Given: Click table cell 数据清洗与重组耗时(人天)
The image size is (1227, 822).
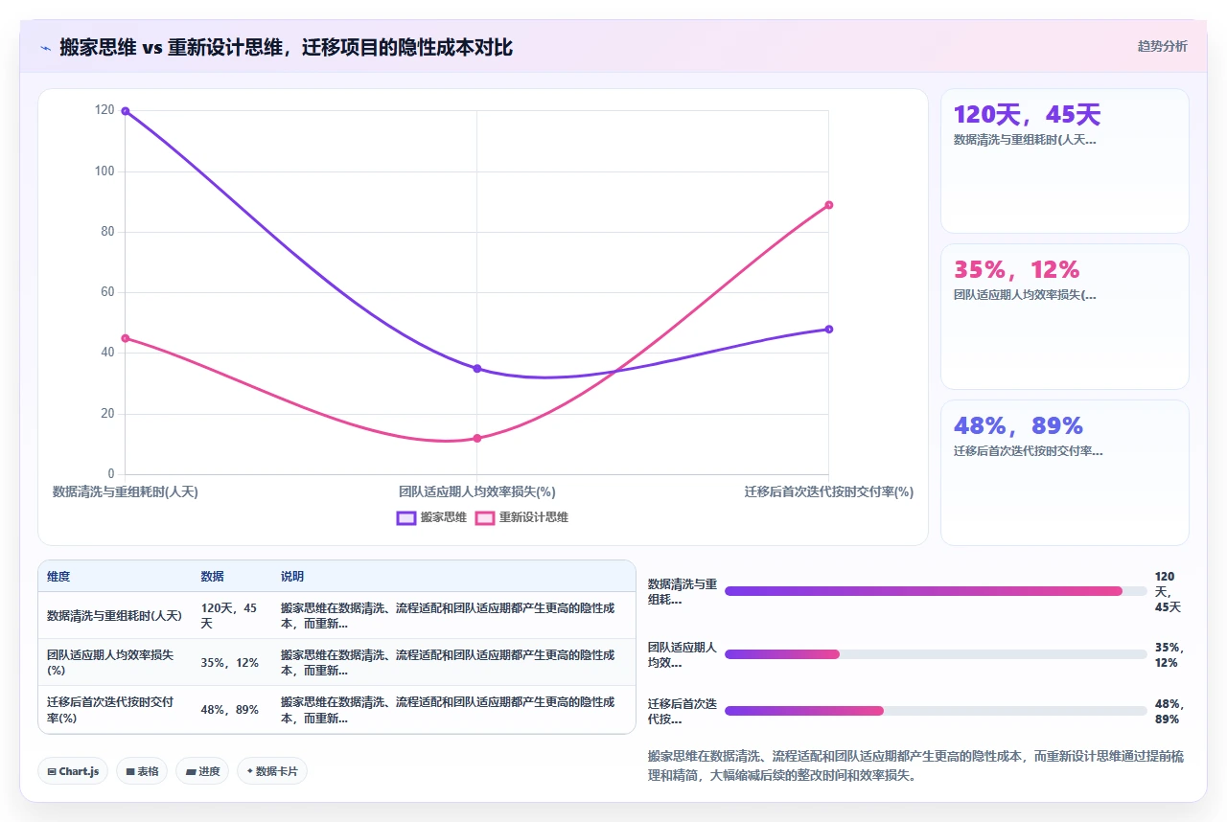Looking at the screenshot, I should coord(114,615).
